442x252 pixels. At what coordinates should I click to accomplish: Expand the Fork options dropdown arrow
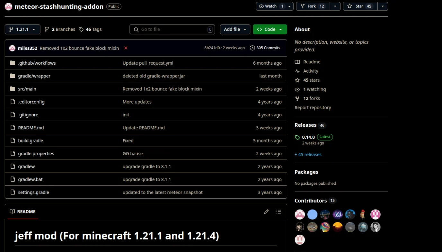tap(335, 6)
